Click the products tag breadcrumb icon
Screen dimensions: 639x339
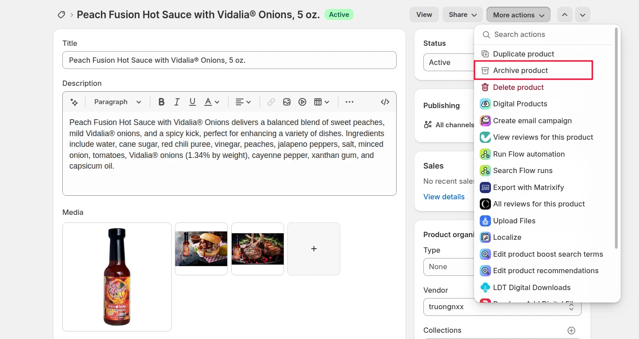(61, 15)
